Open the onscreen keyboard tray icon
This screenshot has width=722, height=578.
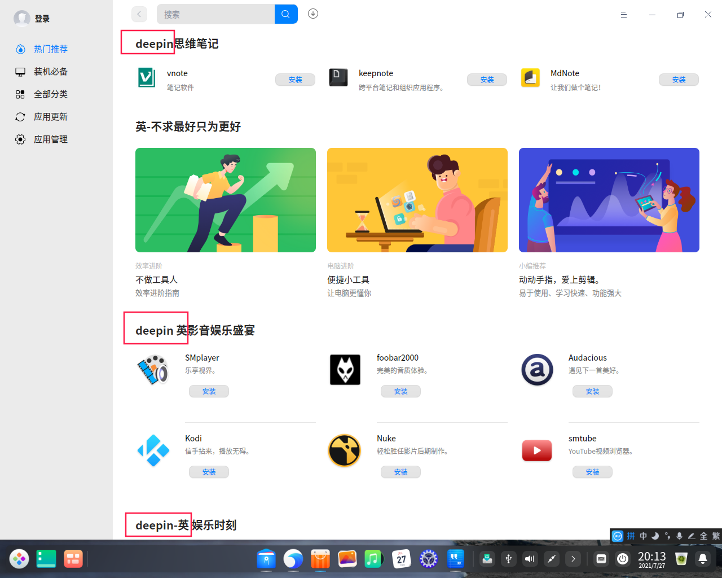(x=601, y=559)
